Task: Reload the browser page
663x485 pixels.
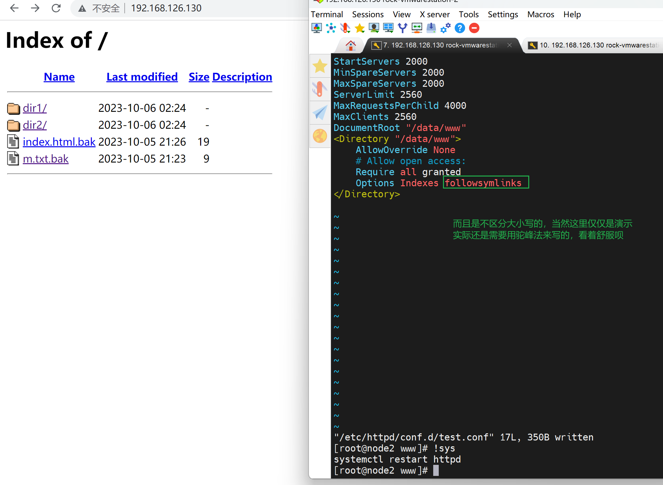Action: point(56,8)
